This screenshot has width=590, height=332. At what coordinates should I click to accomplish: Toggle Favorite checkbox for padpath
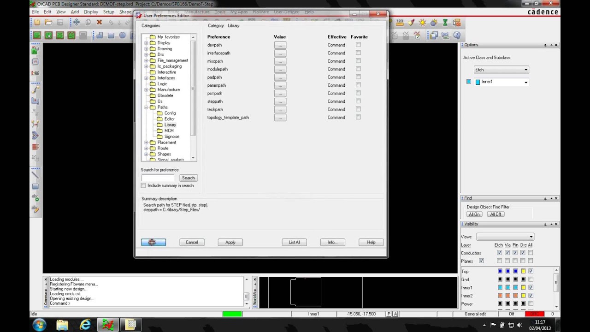click(x=358, y=77)
